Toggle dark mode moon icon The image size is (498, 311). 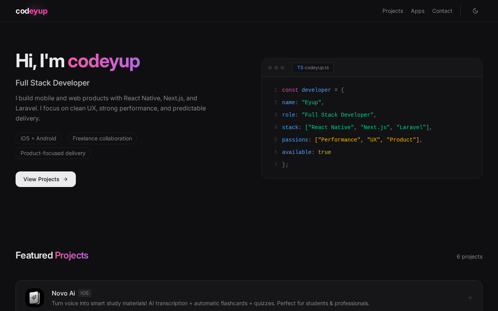click(475, 11)
